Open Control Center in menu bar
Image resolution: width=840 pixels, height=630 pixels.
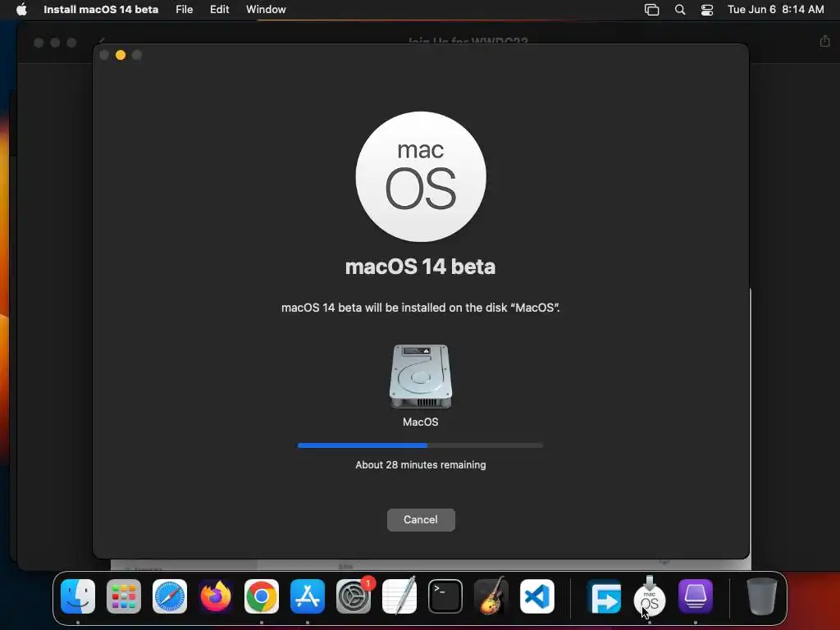point(707,10)
